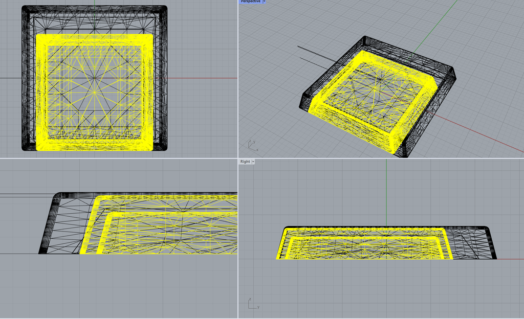Open the Perspective viewport title dropdown arrow
Viewport: 524px width, 319px height.
(x=263, y=2)
